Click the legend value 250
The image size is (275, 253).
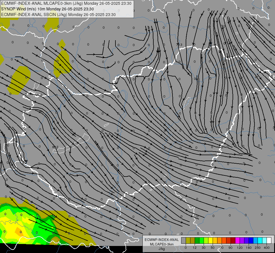coord(258,248)
